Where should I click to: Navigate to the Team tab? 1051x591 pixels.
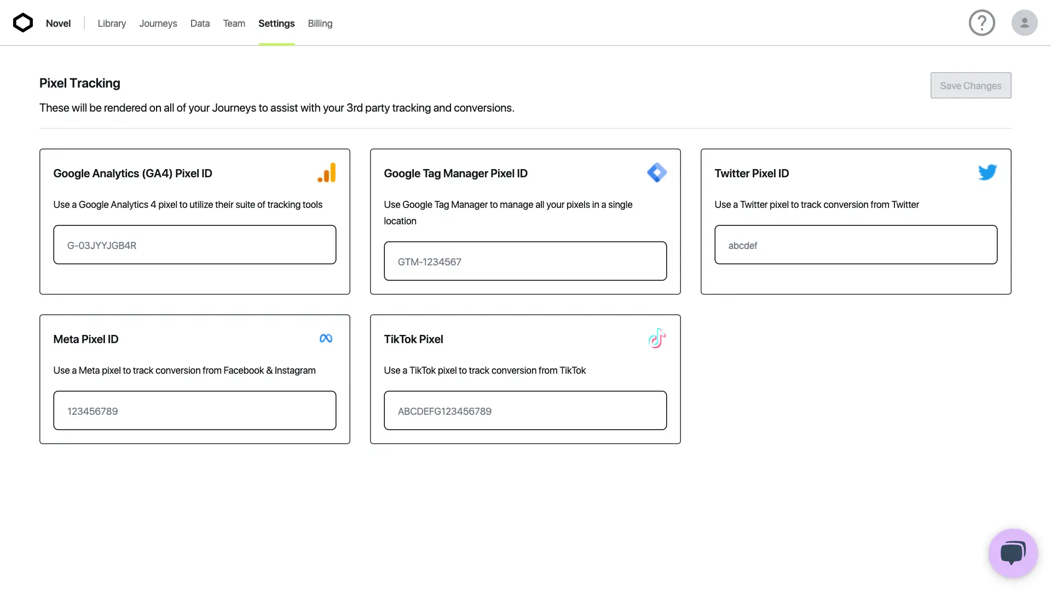(x=234, y=24)
